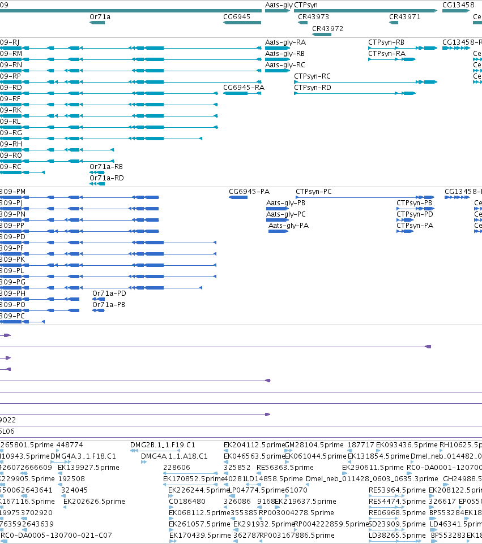482x544 pixels.
Task: Open the CTPsyn gene label in top track
Action: pos(306,5)
